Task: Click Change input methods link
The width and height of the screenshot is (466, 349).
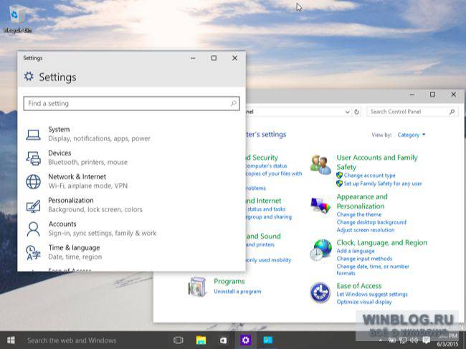Action: (364, 259)
